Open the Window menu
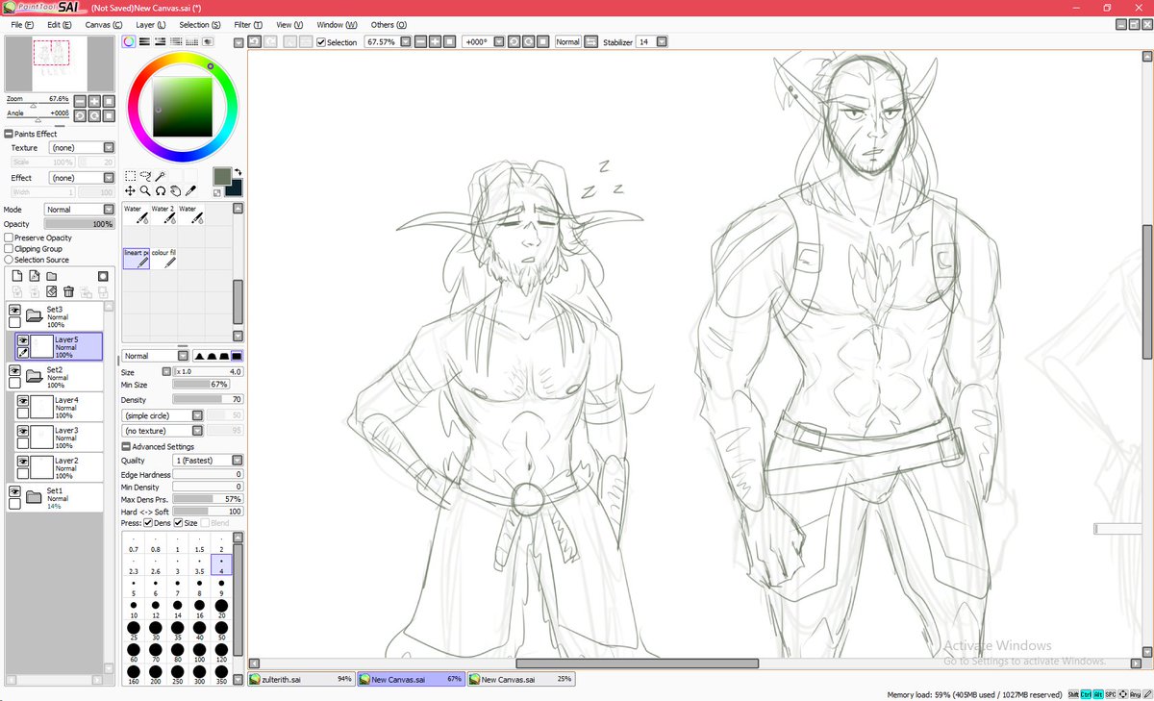The width and height of the screenshot is (1154, 701). click(x=336, y=24)
